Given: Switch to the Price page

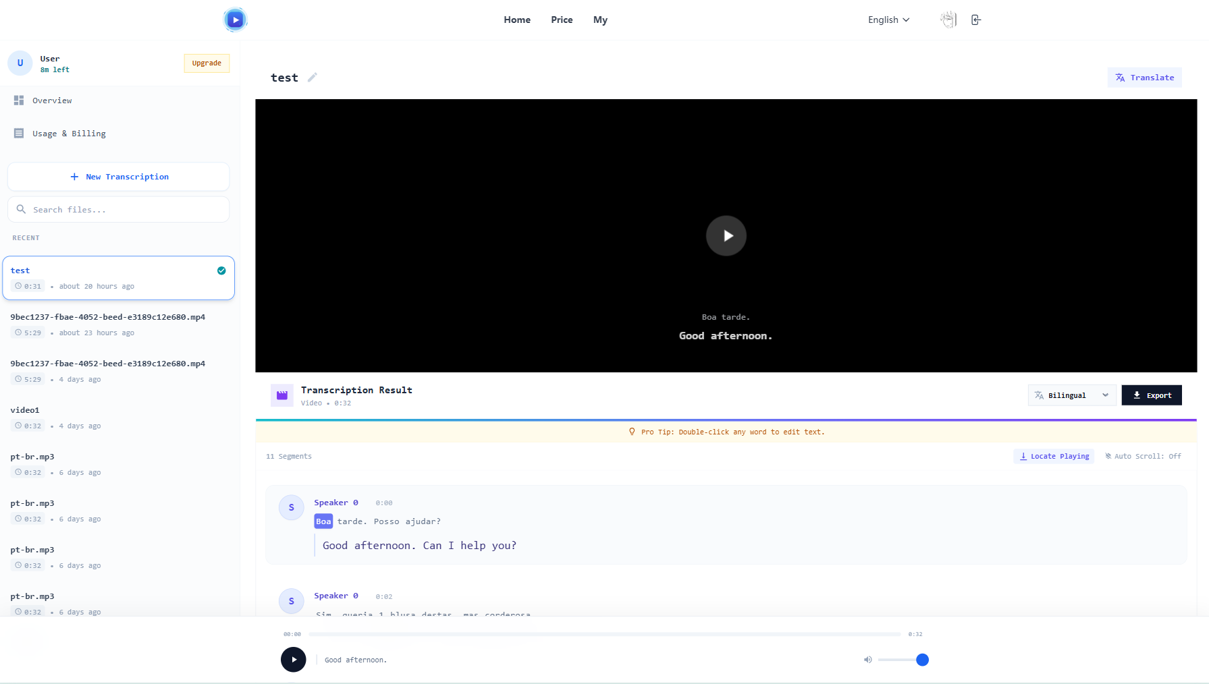Looking at the screenshot, I should [562, 20].
